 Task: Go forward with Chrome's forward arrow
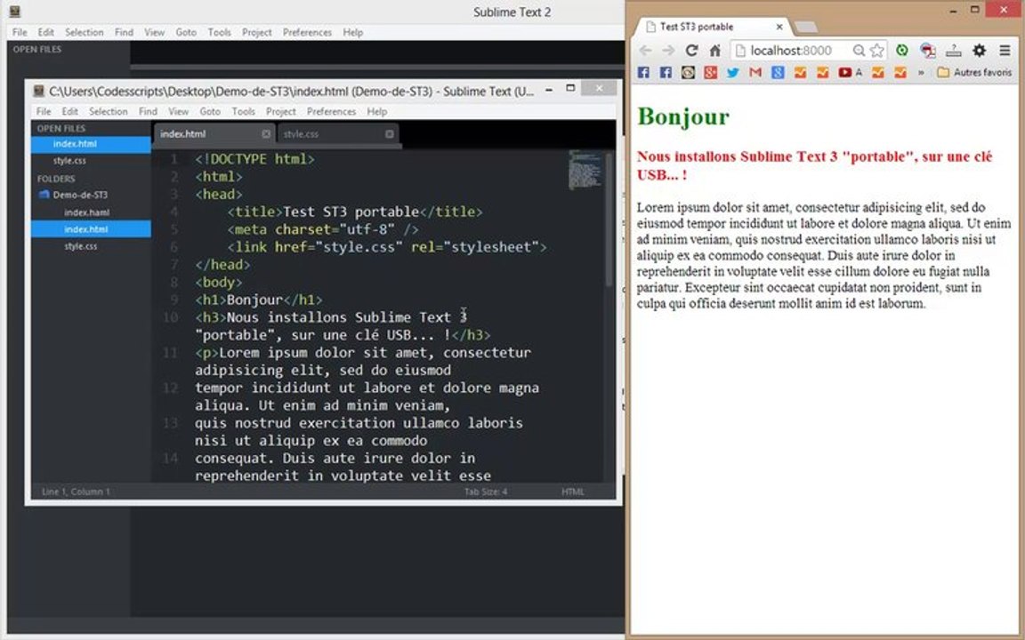(x=667, y=51)
